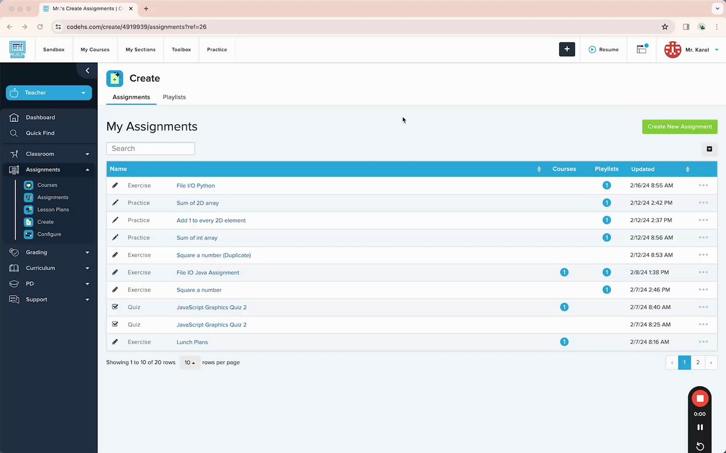The height and width of the screenshot is (453, 726).
Task: Click Create New Assignment button
Action: pyautogui.click(x=679, y=126)
